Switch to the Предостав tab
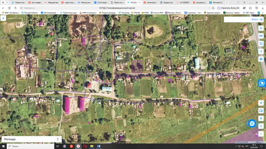The width and height of the screenshot is (266, 149). 167,2
